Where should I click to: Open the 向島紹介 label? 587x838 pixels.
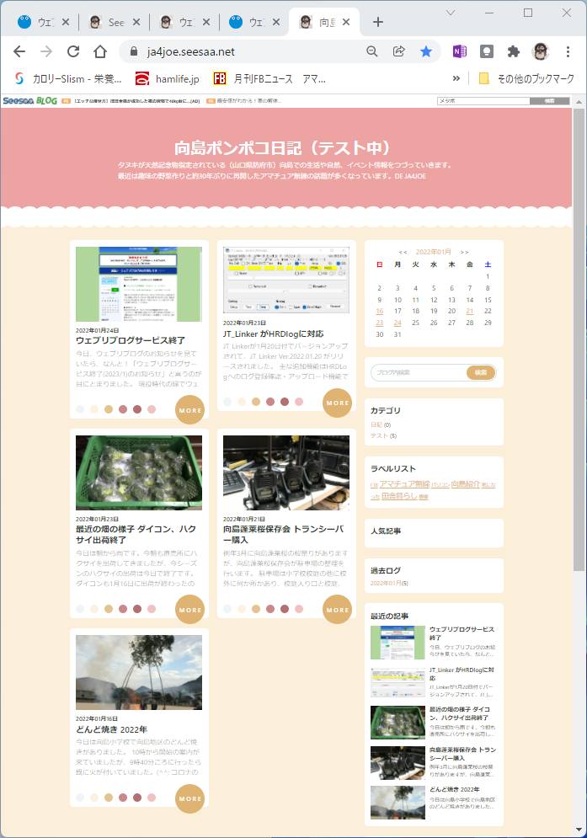[x=465, y=483]
